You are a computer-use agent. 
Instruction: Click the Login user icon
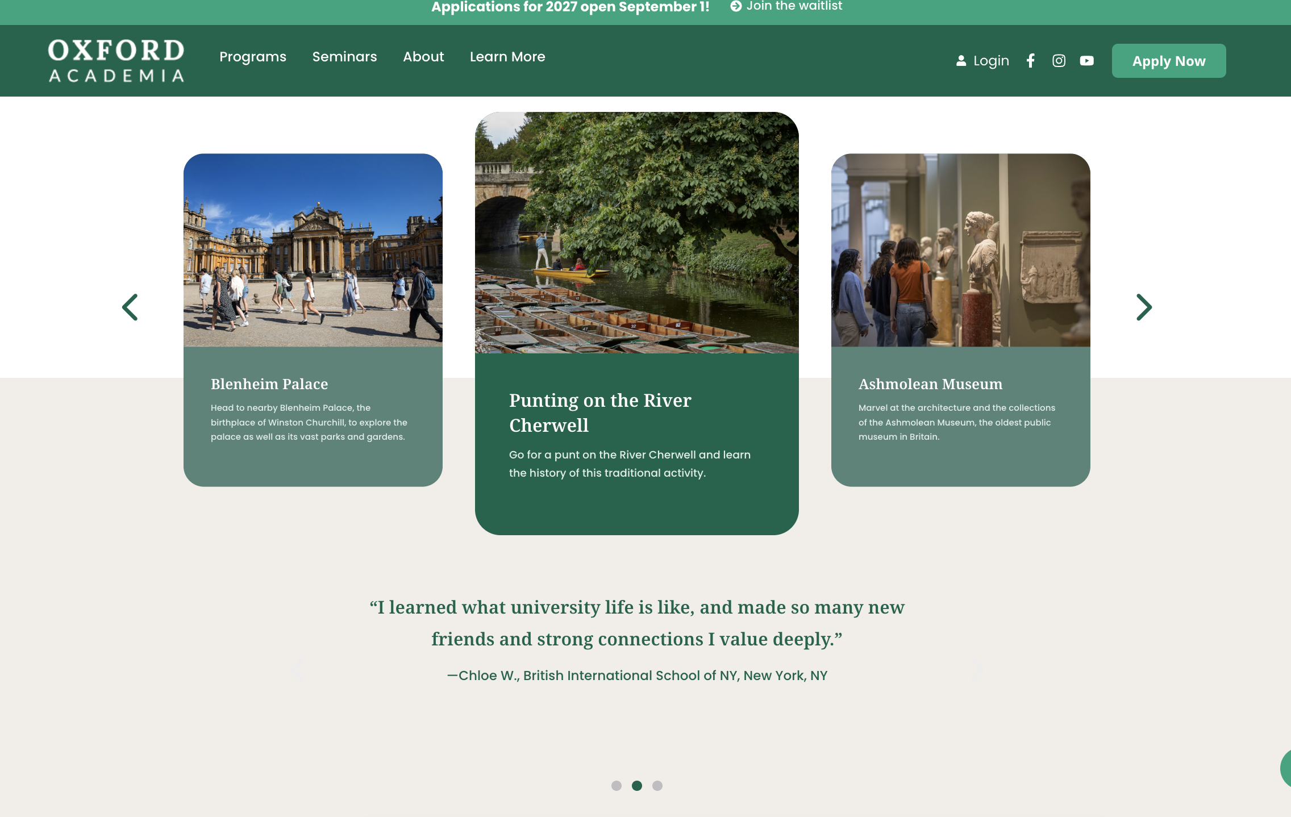pos(961,61)
